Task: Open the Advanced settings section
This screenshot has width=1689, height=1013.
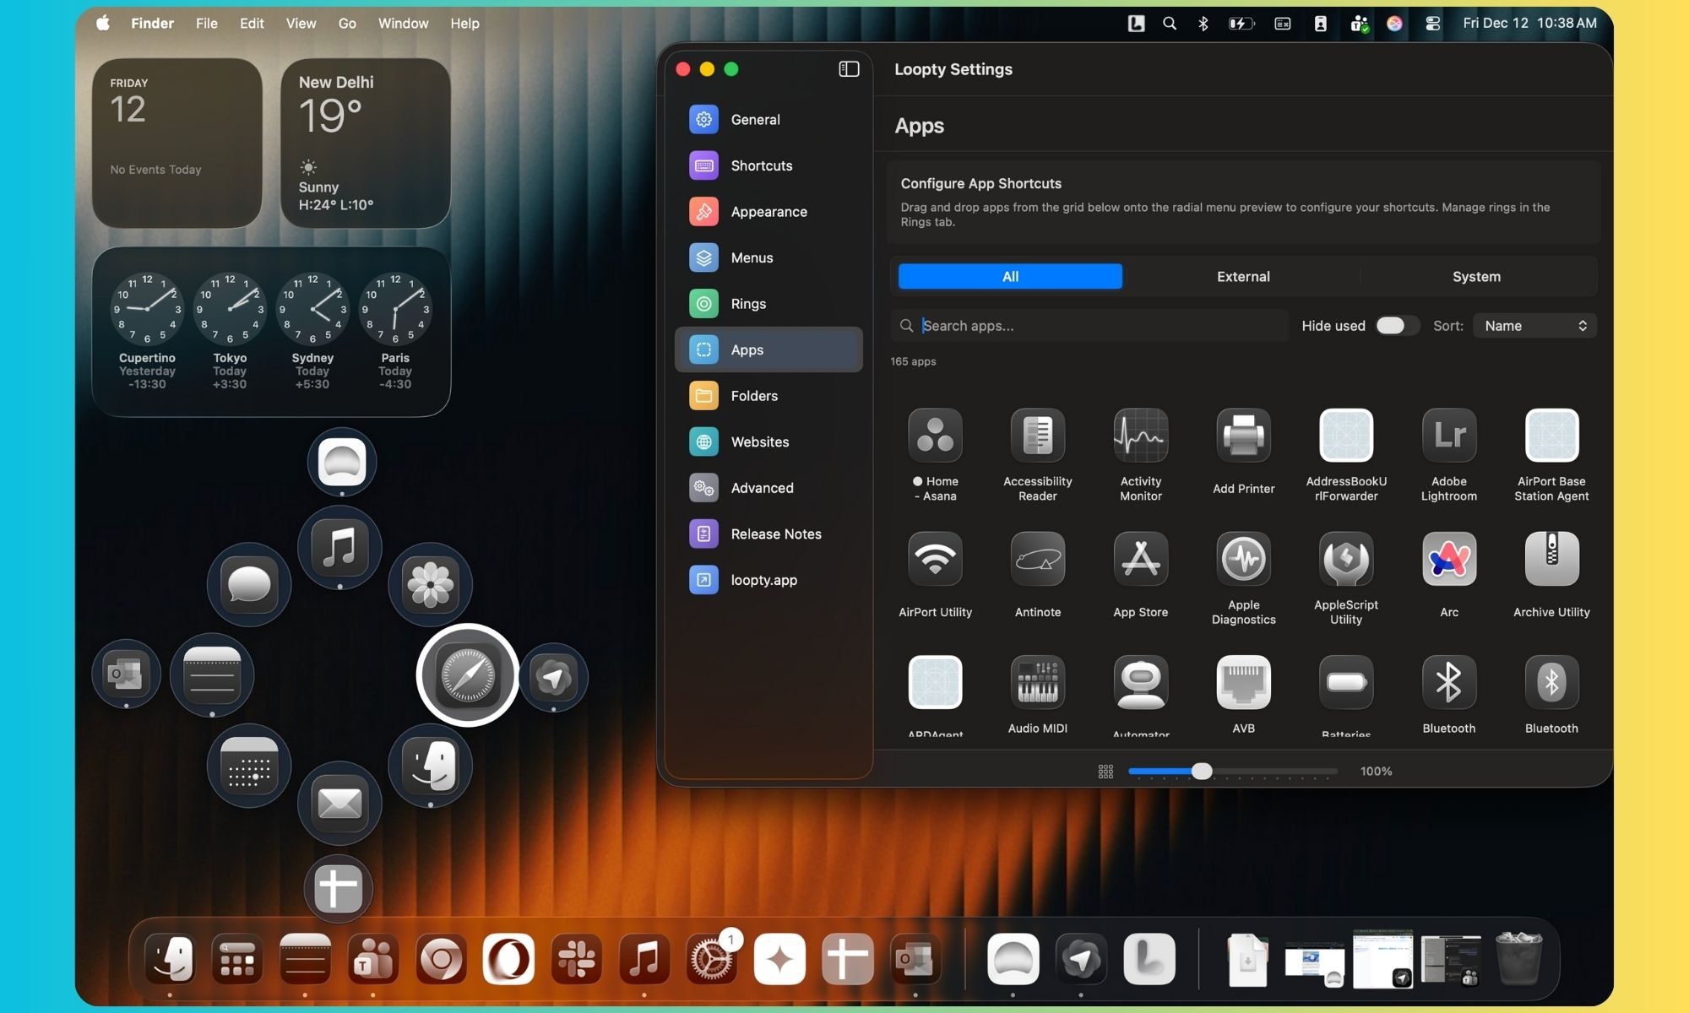Action: tap(762, 487)
